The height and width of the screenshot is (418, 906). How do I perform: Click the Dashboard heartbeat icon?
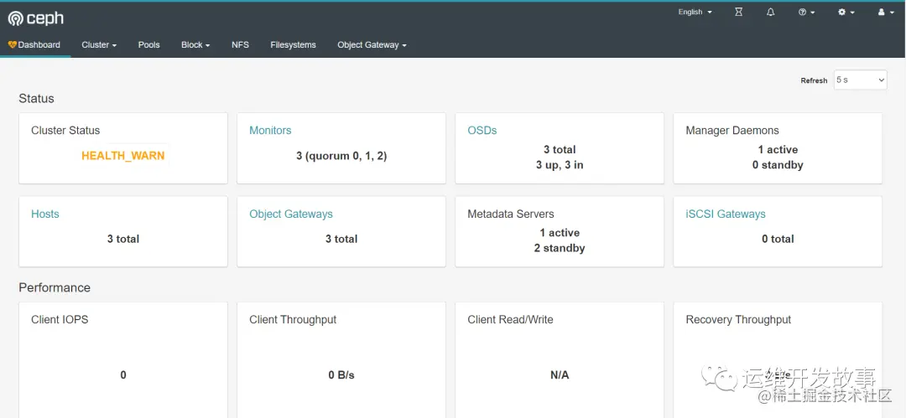pos(12,44)
